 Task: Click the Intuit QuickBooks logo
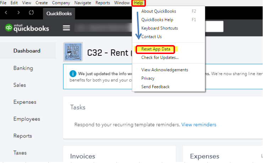pos(27,28)
